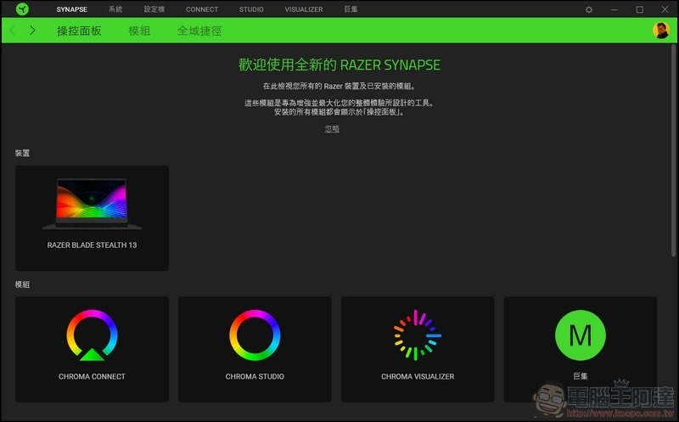Go back with the left arrow
Screen dimensions: 679x422
(13, 31)
